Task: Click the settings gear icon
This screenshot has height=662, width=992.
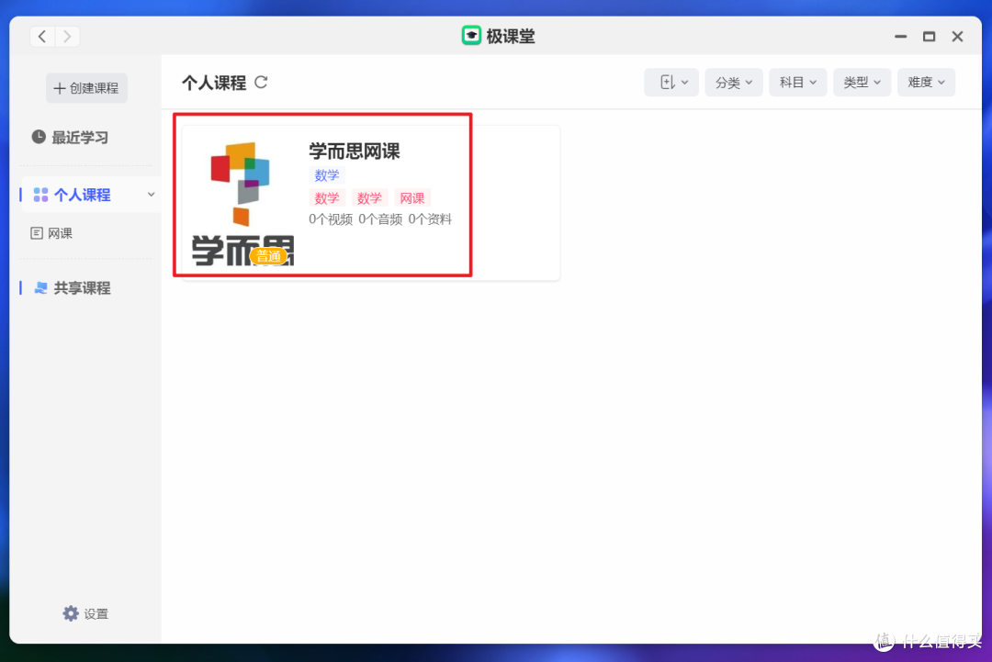Action: 70,613
